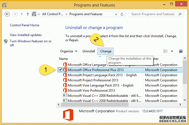The height and width of the screenshot is (125, 189).
Task: Go back with the Back arrow button
Action: tap(7, 14)
